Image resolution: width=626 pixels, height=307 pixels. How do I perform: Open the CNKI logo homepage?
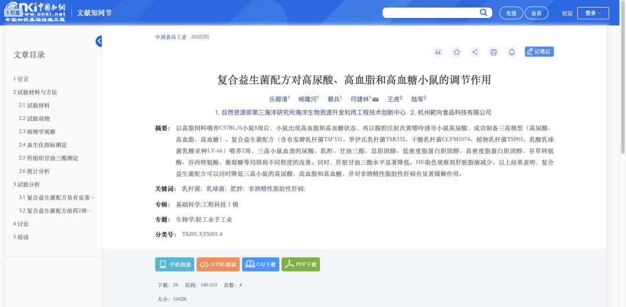[x=35, y=12]
